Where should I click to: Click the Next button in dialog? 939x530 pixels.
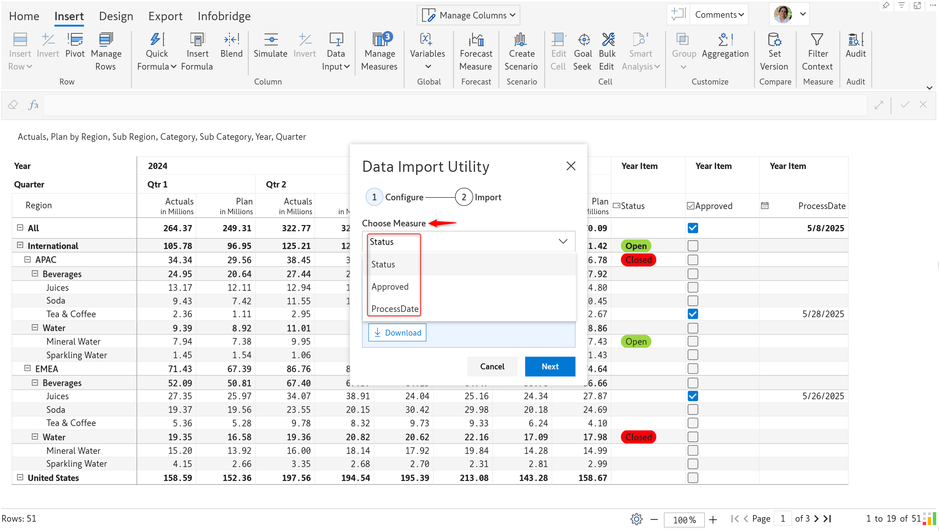(550, 366)
